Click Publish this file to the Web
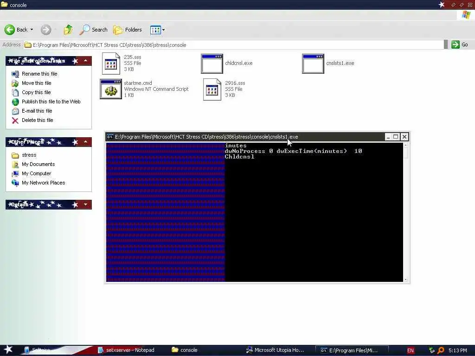The height and width of the screenshot is (356, 475). pyautogui.click(x=51, y=102)
